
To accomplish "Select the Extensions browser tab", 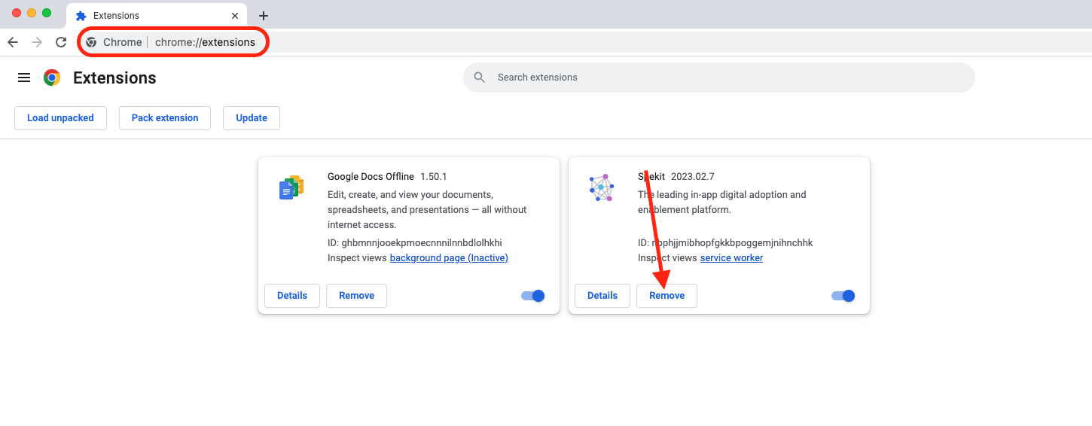I will [157, 16].
